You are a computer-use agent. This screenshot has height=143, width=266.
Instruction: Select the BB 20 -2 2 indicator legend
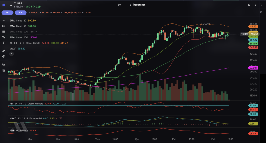(x=39, y=43)
